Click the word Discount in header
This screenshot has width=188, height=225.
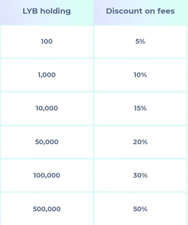click(124, 11)
